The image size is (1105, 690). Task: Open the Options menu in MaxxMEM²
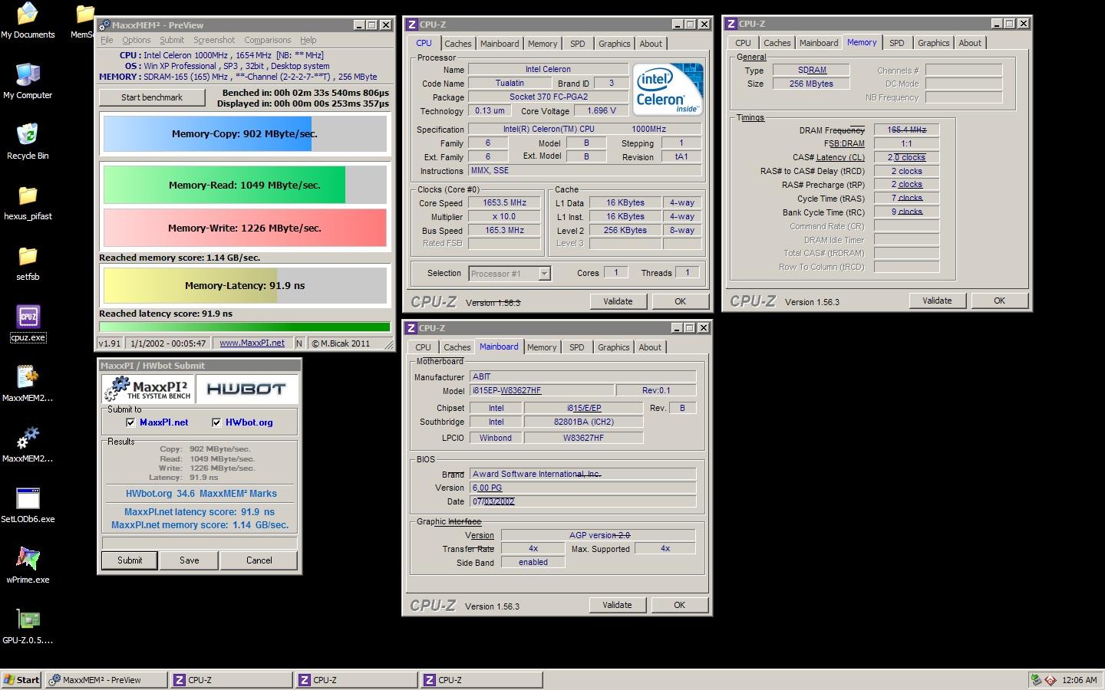click(x=137, y=40)
